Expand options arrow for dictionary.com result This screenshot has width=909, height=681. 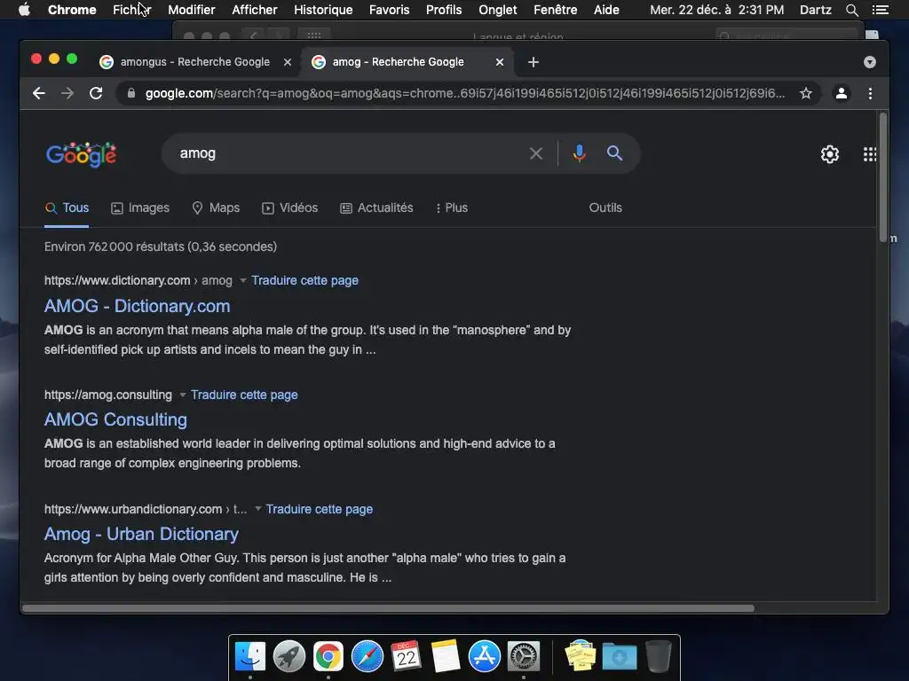coord(243,280)
